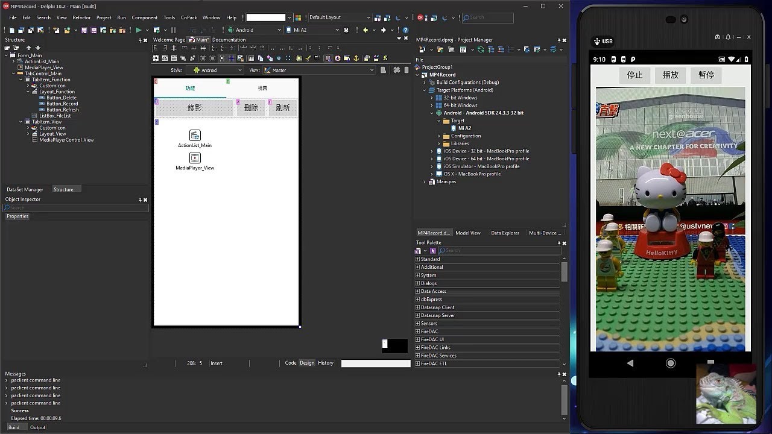This screenshot has width=772, height=434.
Task: Open the CnPack menu
Action: tap(189, 17)
